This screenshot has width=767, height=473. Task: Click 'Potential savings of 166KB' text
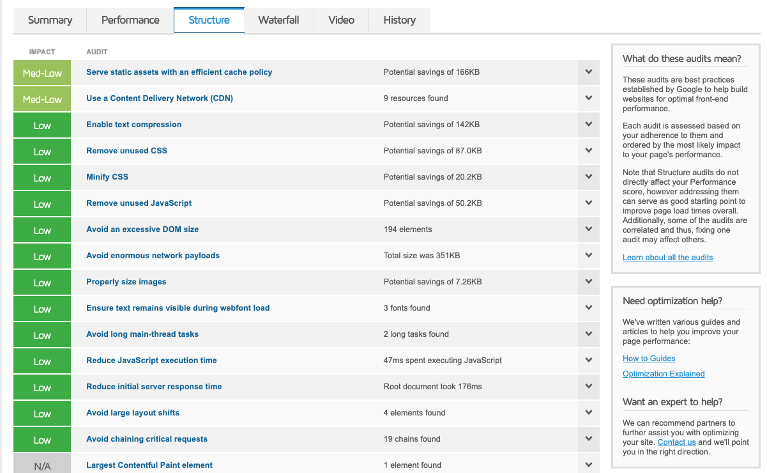click(x=432, y=72)
